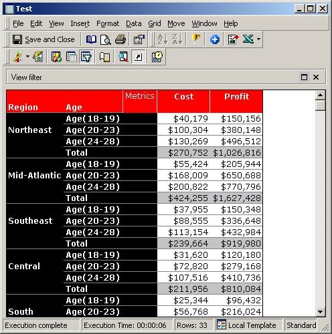Click the lightning bolt run icon
Viewport: 332px width, 334px height.
17,57
